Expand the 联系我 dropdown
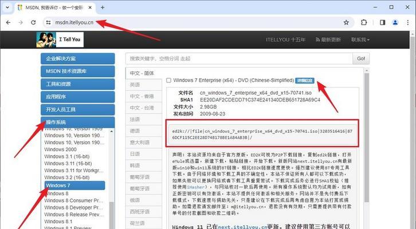This screenshot has width=416, height=229. (x=360, y=40)
